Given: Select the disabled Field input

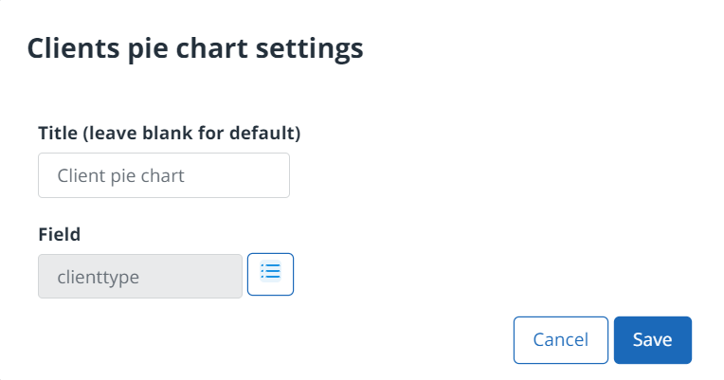Looking at the screenshot, I should pyautogui.click(x=139, y=276).
